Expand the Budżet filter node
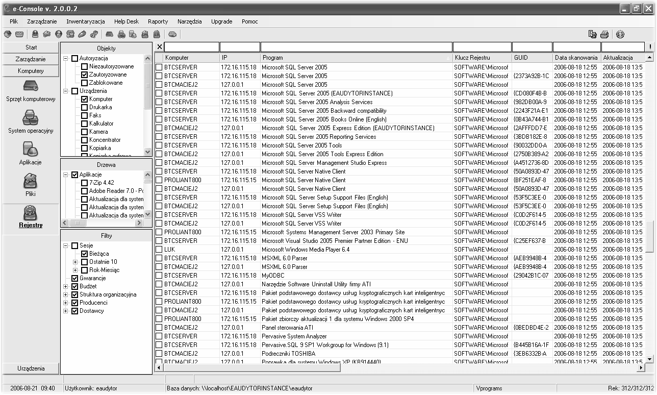The width and height of the screenshot is (657, 395). tap(66, 286)
